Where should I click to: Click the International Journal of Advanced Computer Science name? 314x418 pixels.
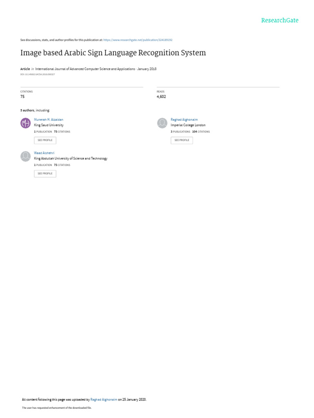(85, 69)
